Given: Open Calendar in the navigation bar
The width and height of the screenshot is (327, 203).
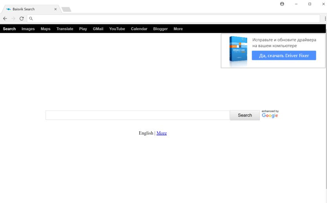Looking at the screenshot, I should [139, 29].
